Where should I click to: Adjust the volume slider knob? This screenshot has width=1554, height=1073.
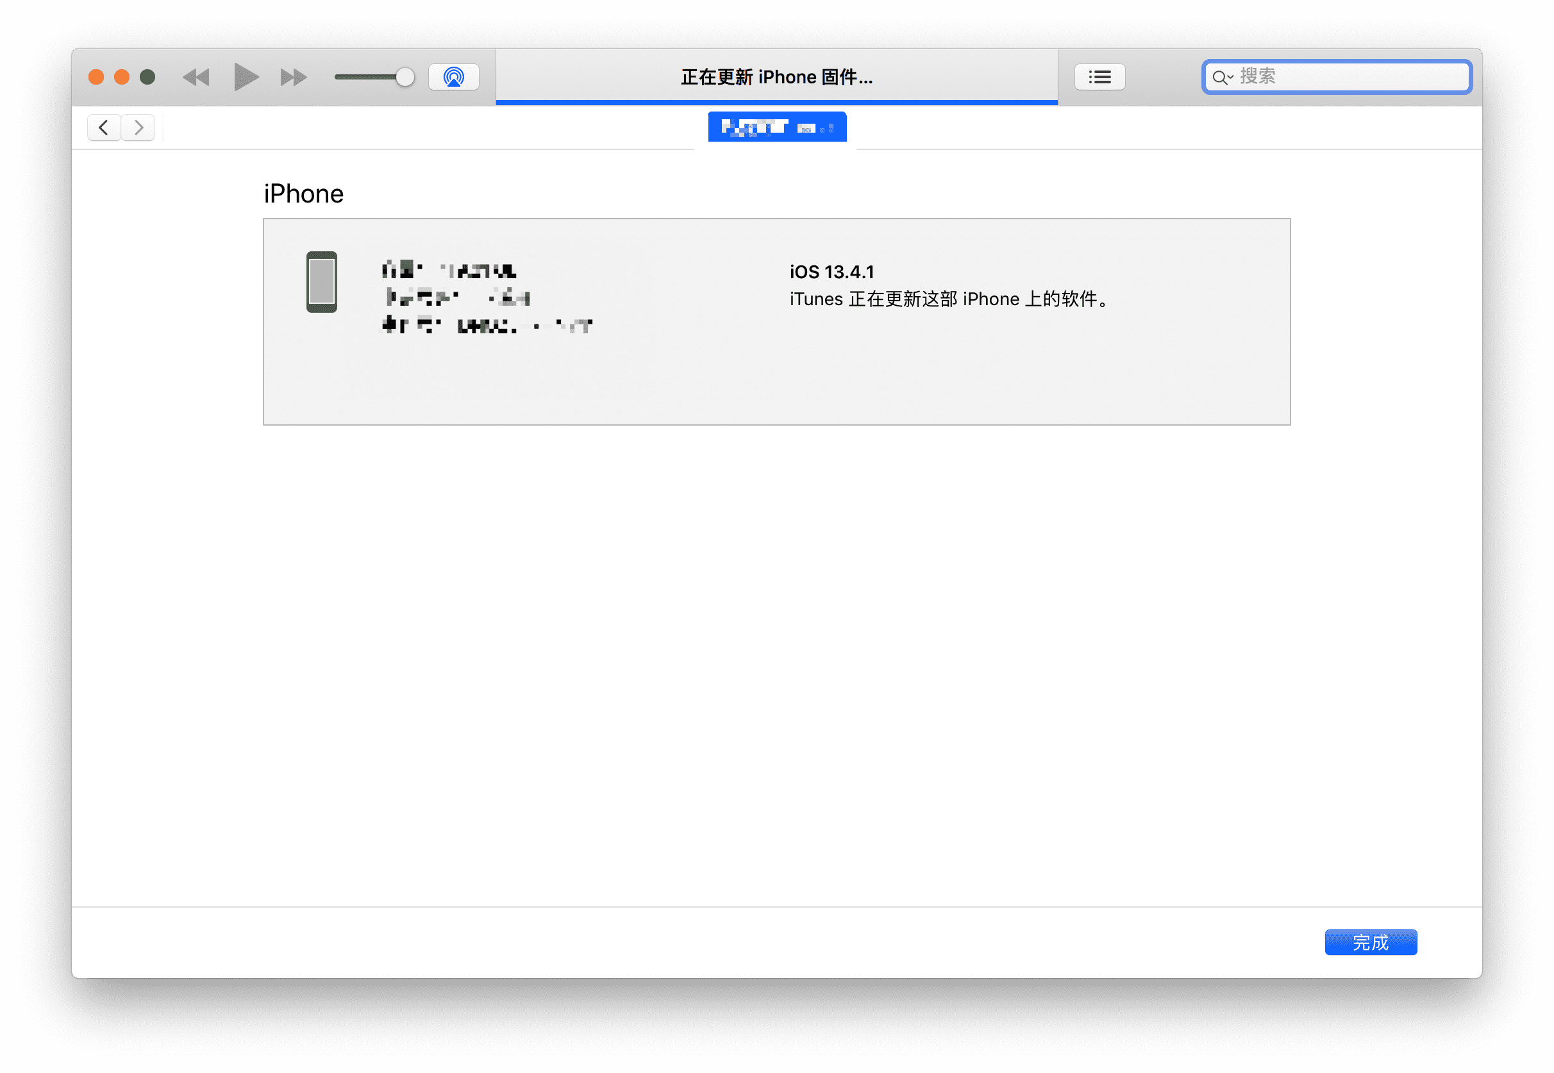point(405,78)
